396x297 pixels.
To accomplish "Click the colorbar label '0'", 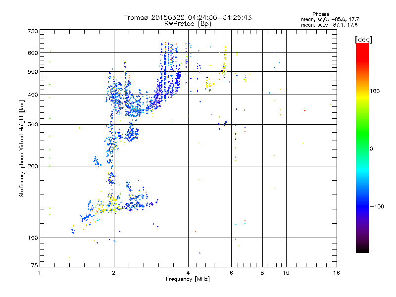I will click(x=371, y=148).
